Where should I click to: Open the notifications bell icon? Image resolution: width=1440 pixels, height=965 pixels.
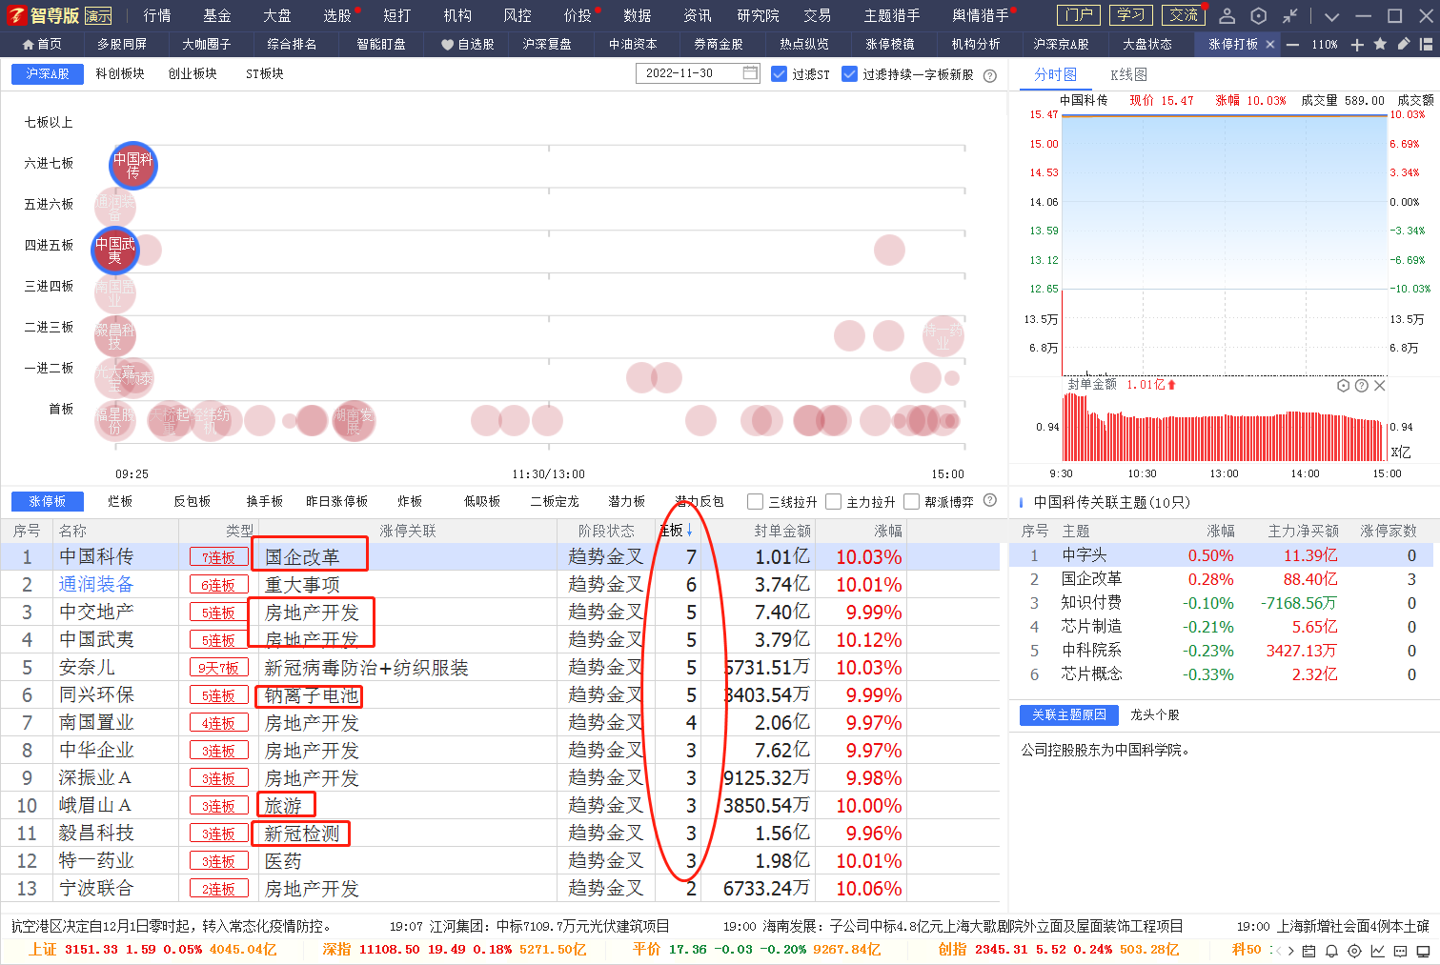tap(1331, 951)
